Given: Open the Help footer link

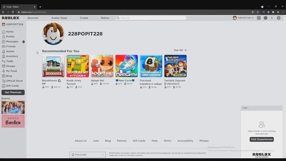Looking at the screenshot, I should point(154,141).
